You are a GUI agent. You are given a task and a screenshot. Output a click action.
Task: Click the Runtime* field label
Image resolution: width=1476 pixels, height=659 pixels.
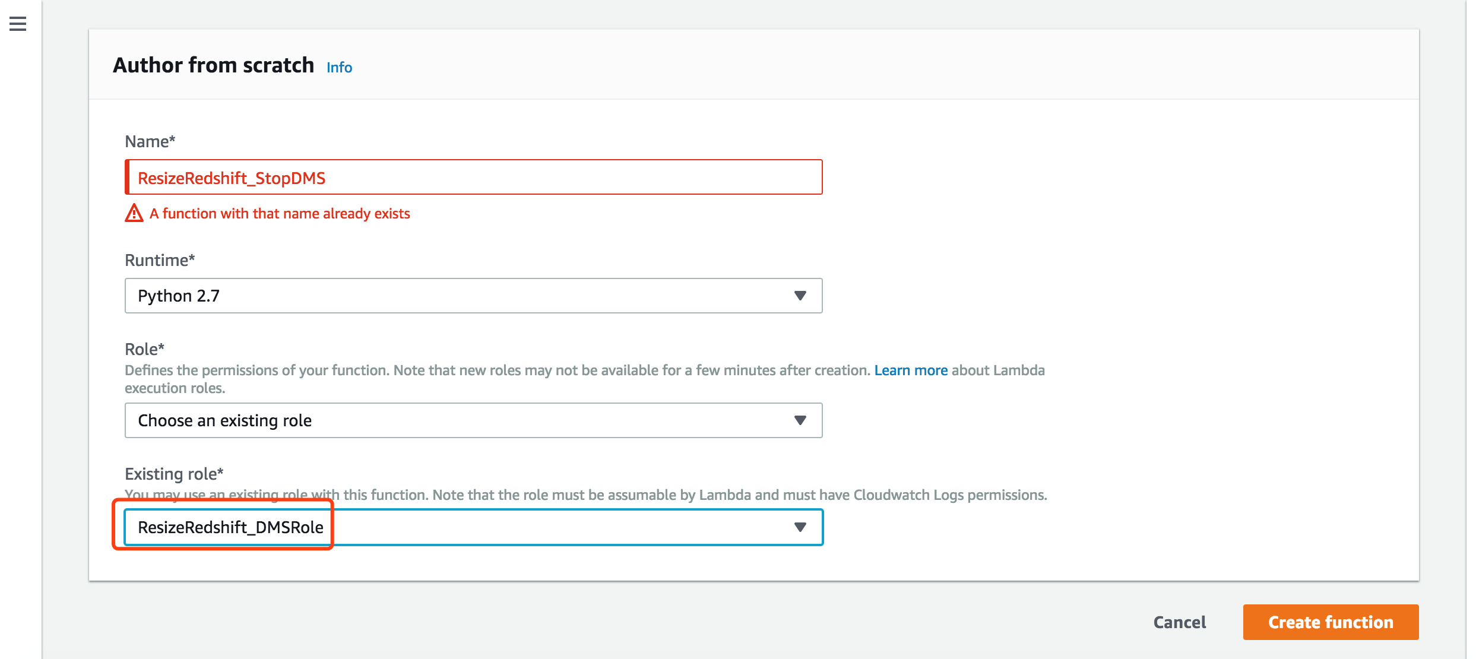pyautogui.click(x=159, y=261)
